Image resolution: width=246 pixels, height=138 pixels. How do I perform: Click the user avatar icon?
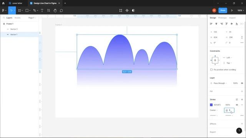[x=214, y=10]
